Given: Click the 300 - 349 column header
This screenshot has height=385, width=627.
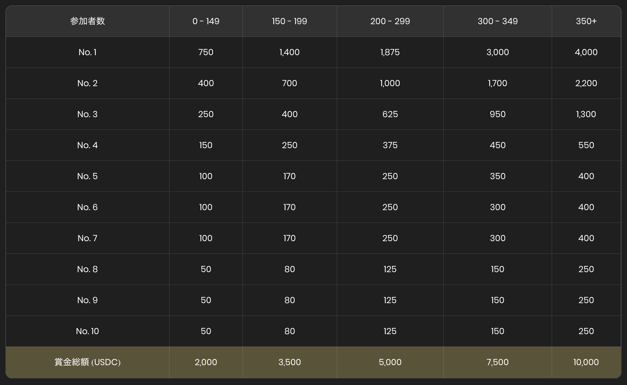Looking at the screenshot, I should pyautogui.click(x=497, y=21).
